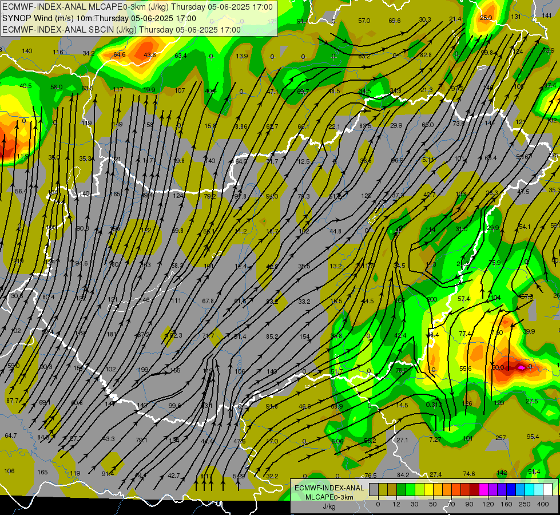Click the SYNOP Wind 10m title line

[100, 18]
